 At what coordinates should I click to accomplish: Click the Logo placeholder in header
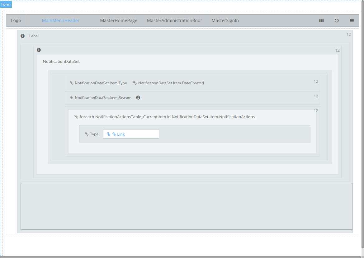tap(16, 21)
